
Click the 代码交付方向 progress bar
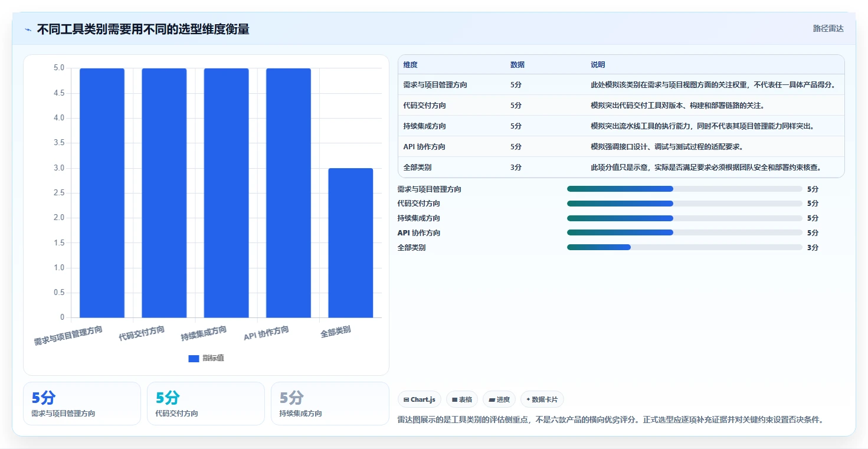point(684,204)
